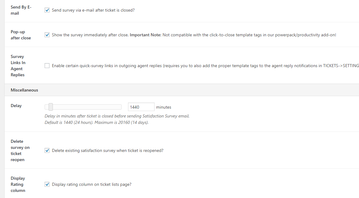Toggle the display rating column checkbox
Screen dimensions: 359x198
(x=47, y=184)
